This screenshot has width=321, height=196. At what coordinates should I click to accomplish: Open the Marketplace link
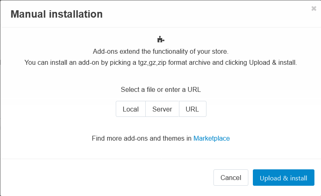point(211,138)
